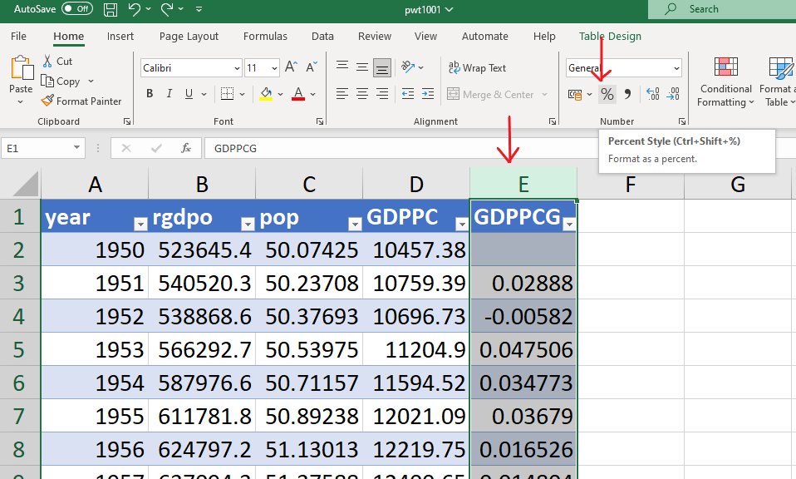The height and width of the screenshot is (479, 796).
Task: Apply Italic formatting
Action: click(170, 94)
